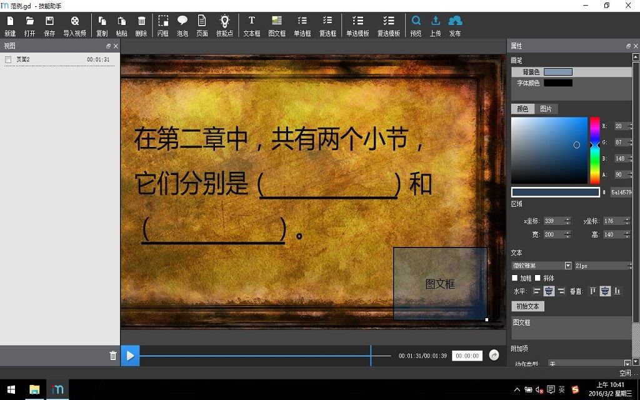Insert a 文本框 text box
This screenshot has height=400, width=640.
[252, 26]
